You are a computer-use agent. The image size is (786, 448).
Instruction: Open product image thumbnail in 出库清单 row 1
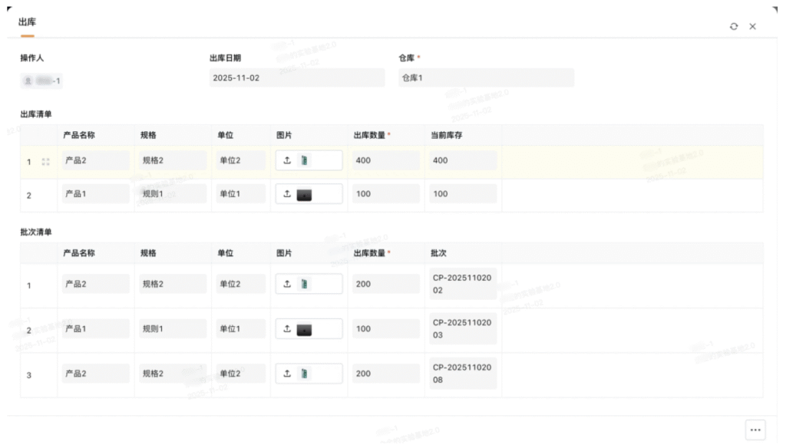pos(306,161)
